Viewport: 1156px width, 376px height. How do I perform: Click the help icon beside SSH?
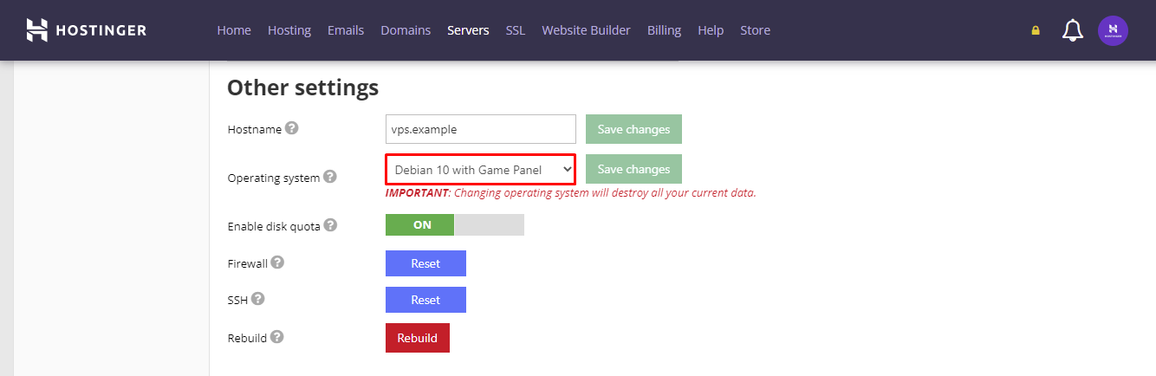pos(257,299)
